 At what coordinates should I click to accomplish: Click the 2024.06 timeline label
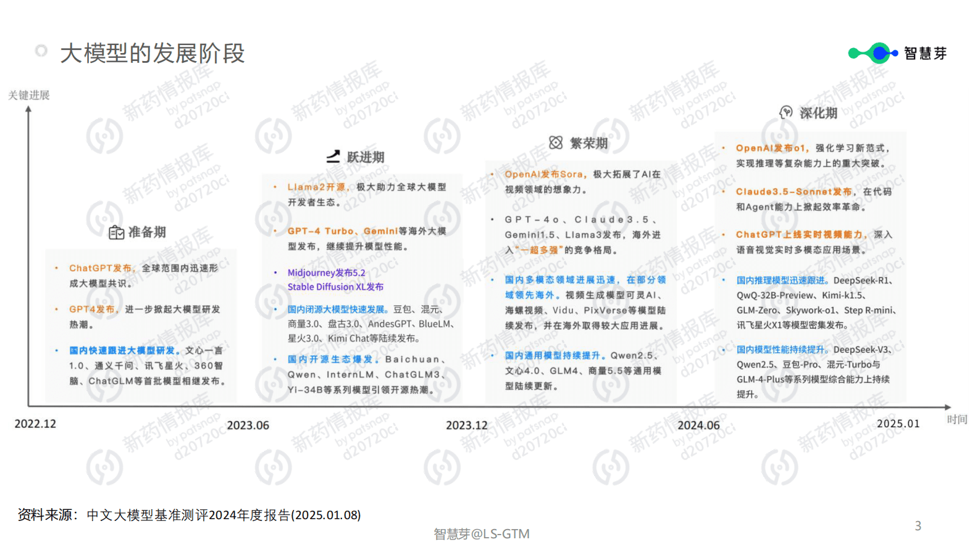(x=698, y=425)
